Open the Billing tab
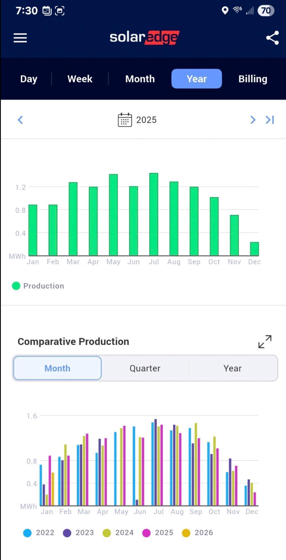Screen dimensions: 286x560 coord(252,79)
